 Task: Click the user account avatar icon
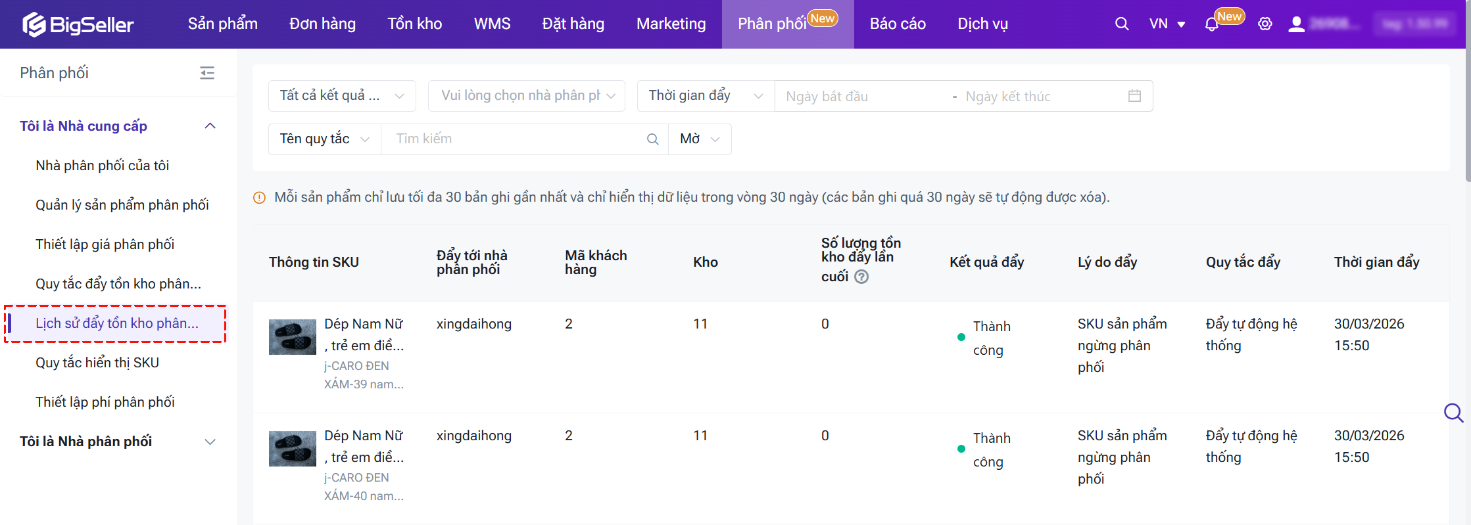[1296, 24]
